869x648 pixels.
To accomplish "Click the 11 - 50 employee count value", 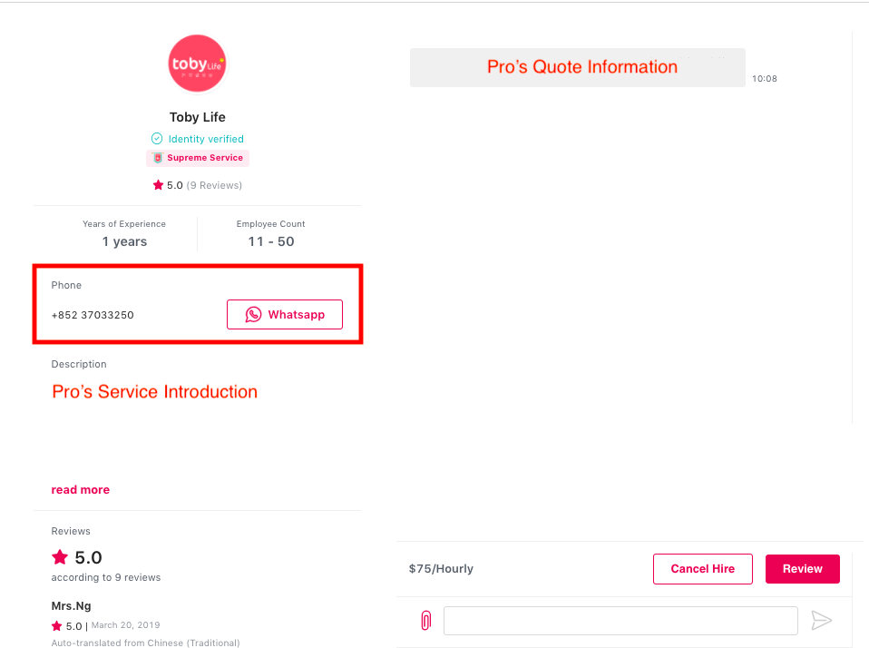I will pyautogui.click(x=271, y=241).
